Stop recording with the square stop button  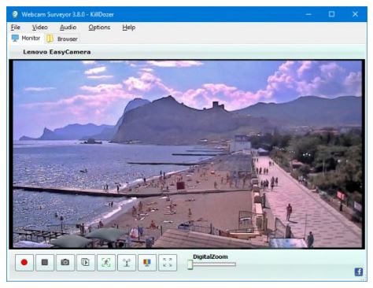[x=45, y=262]
